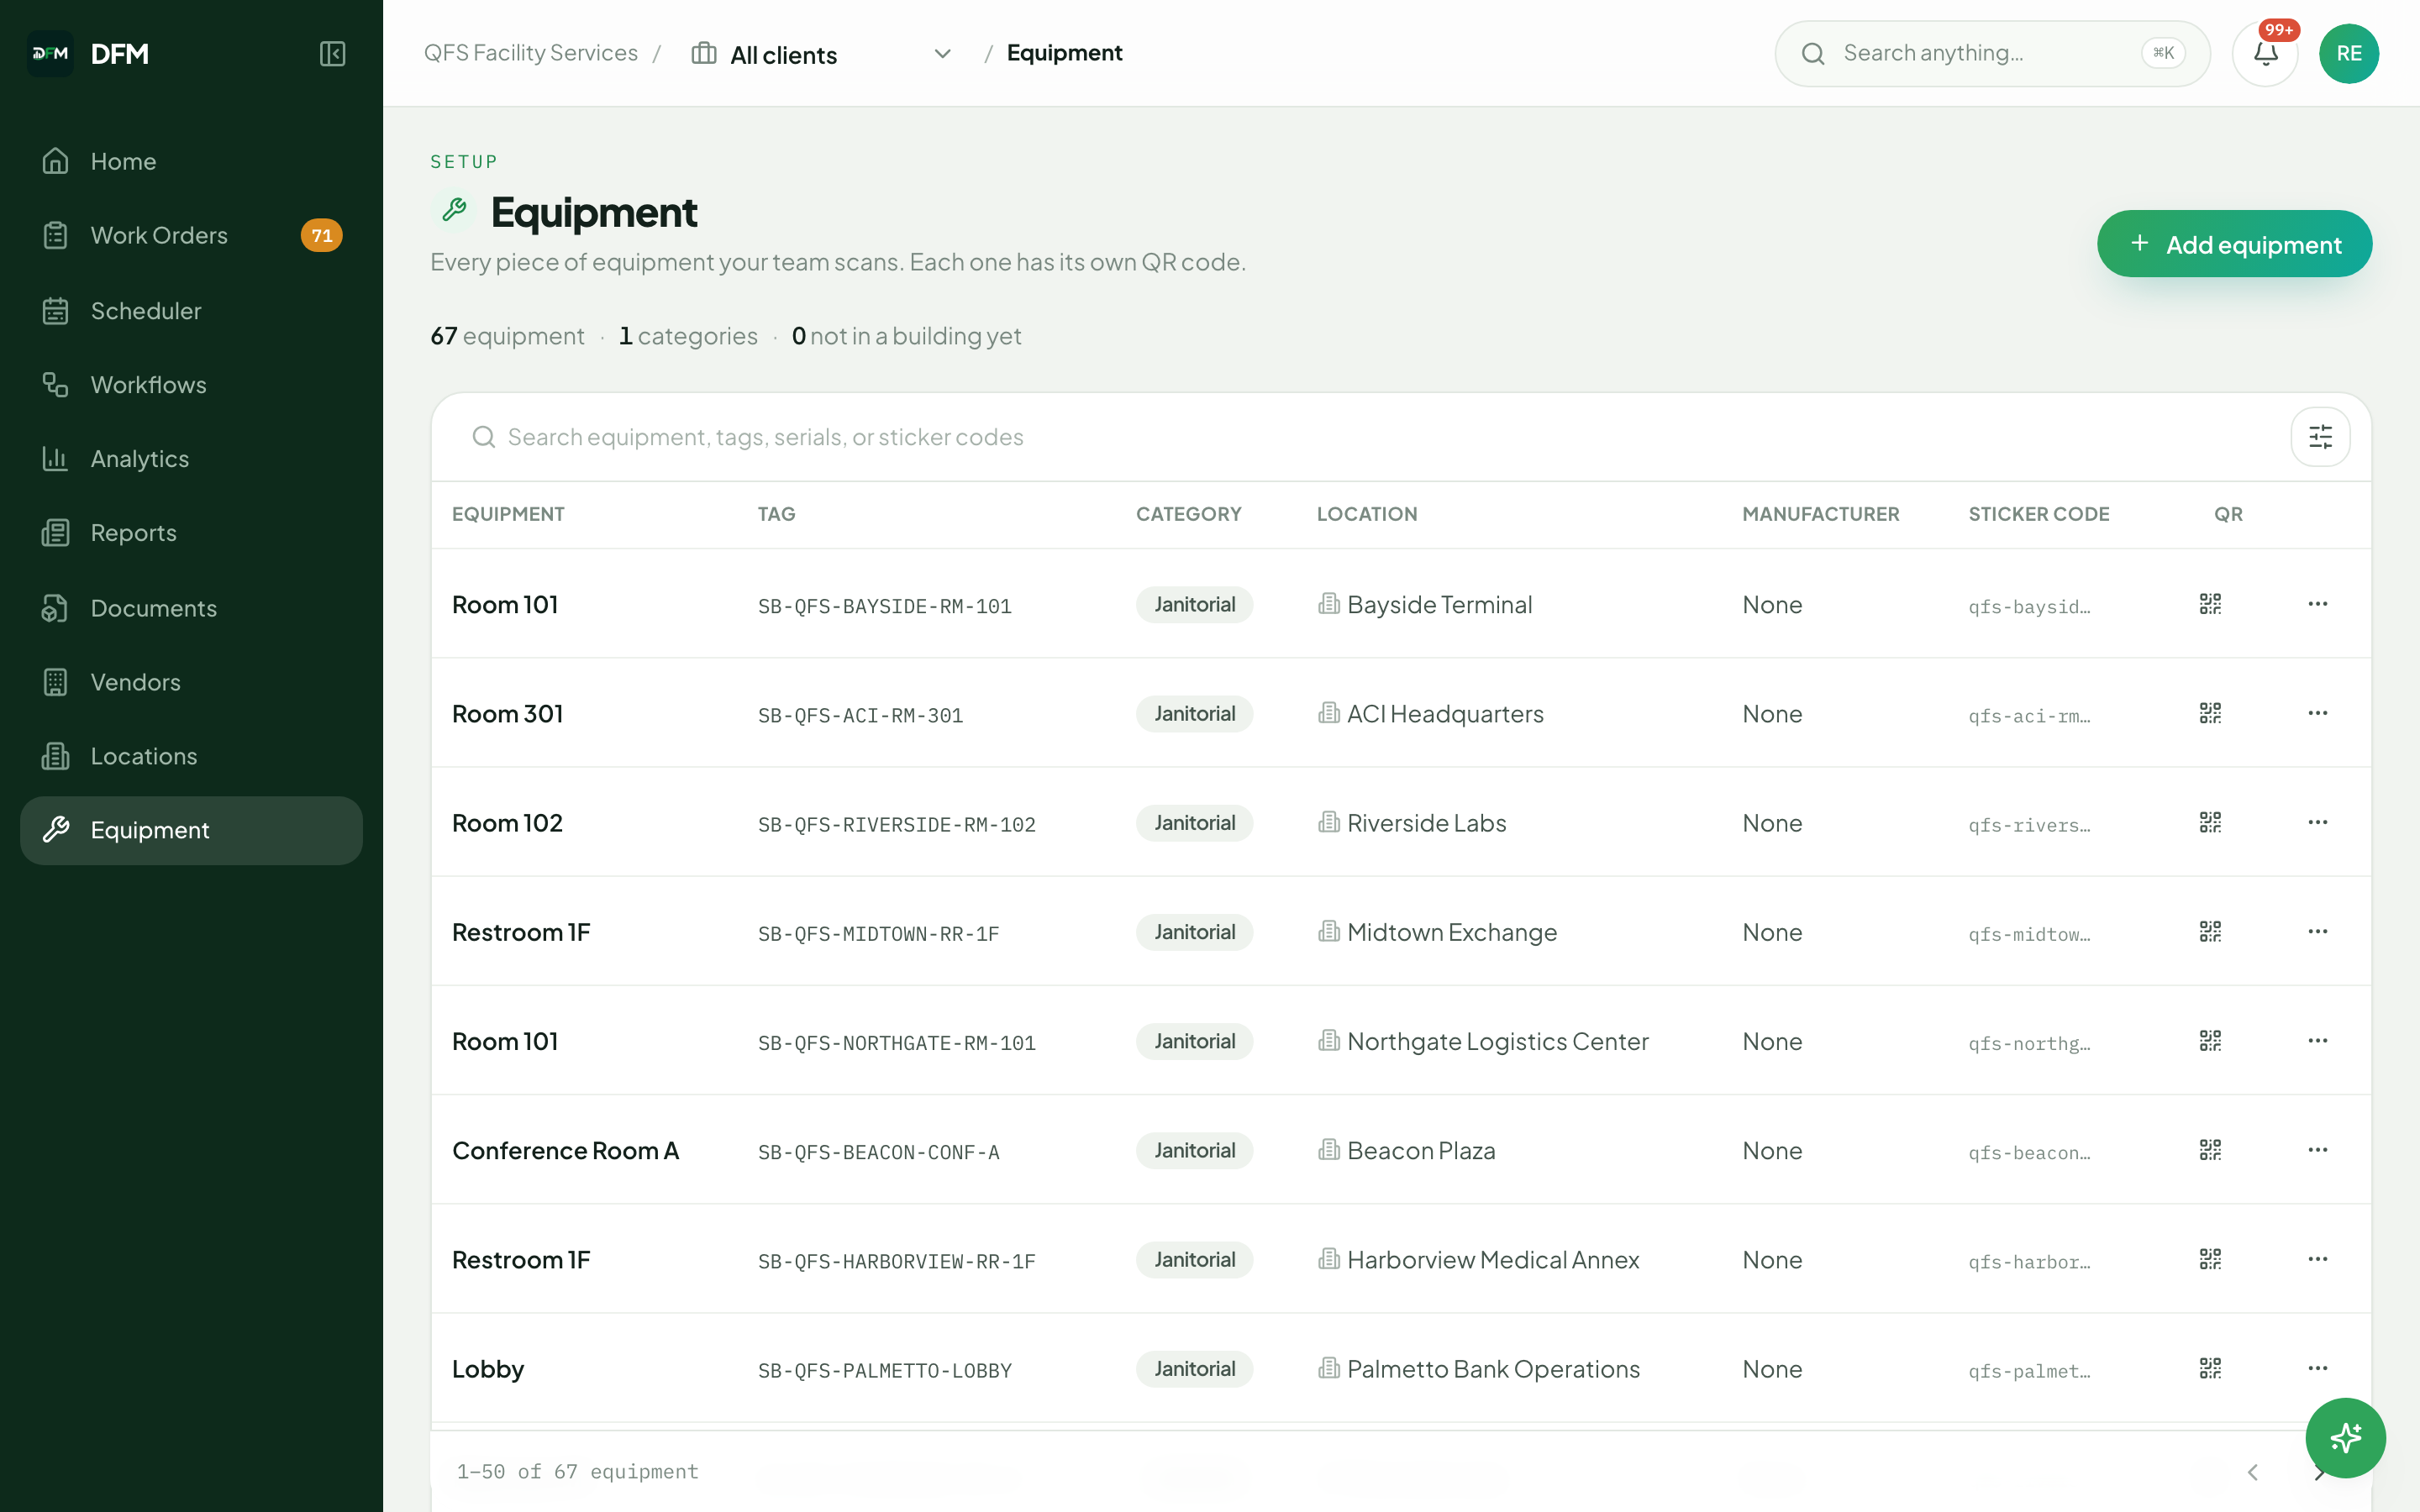Show QR code for Lobby
The width and height of the screenshot is (2420, 1512).
2210,1368
